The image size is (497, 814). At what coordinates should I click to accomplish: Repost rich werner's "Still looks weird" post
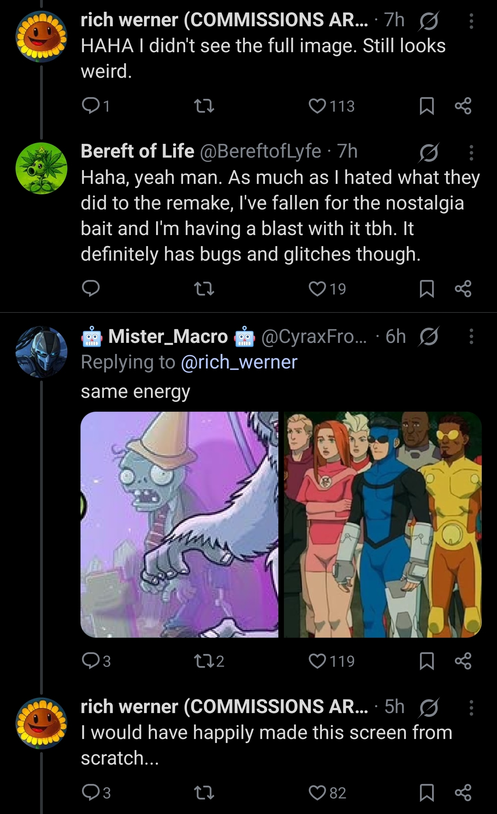[204, 106]
